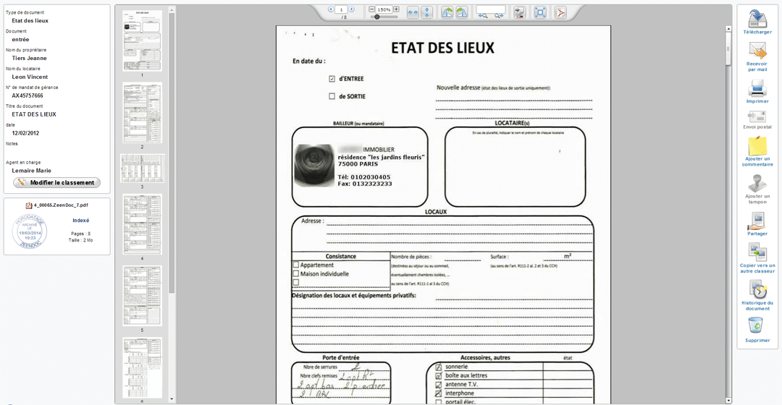The height and width of the screenshot is (405, 782).
Task: Click the zoom slider handle
Action: tap(377, 17)
